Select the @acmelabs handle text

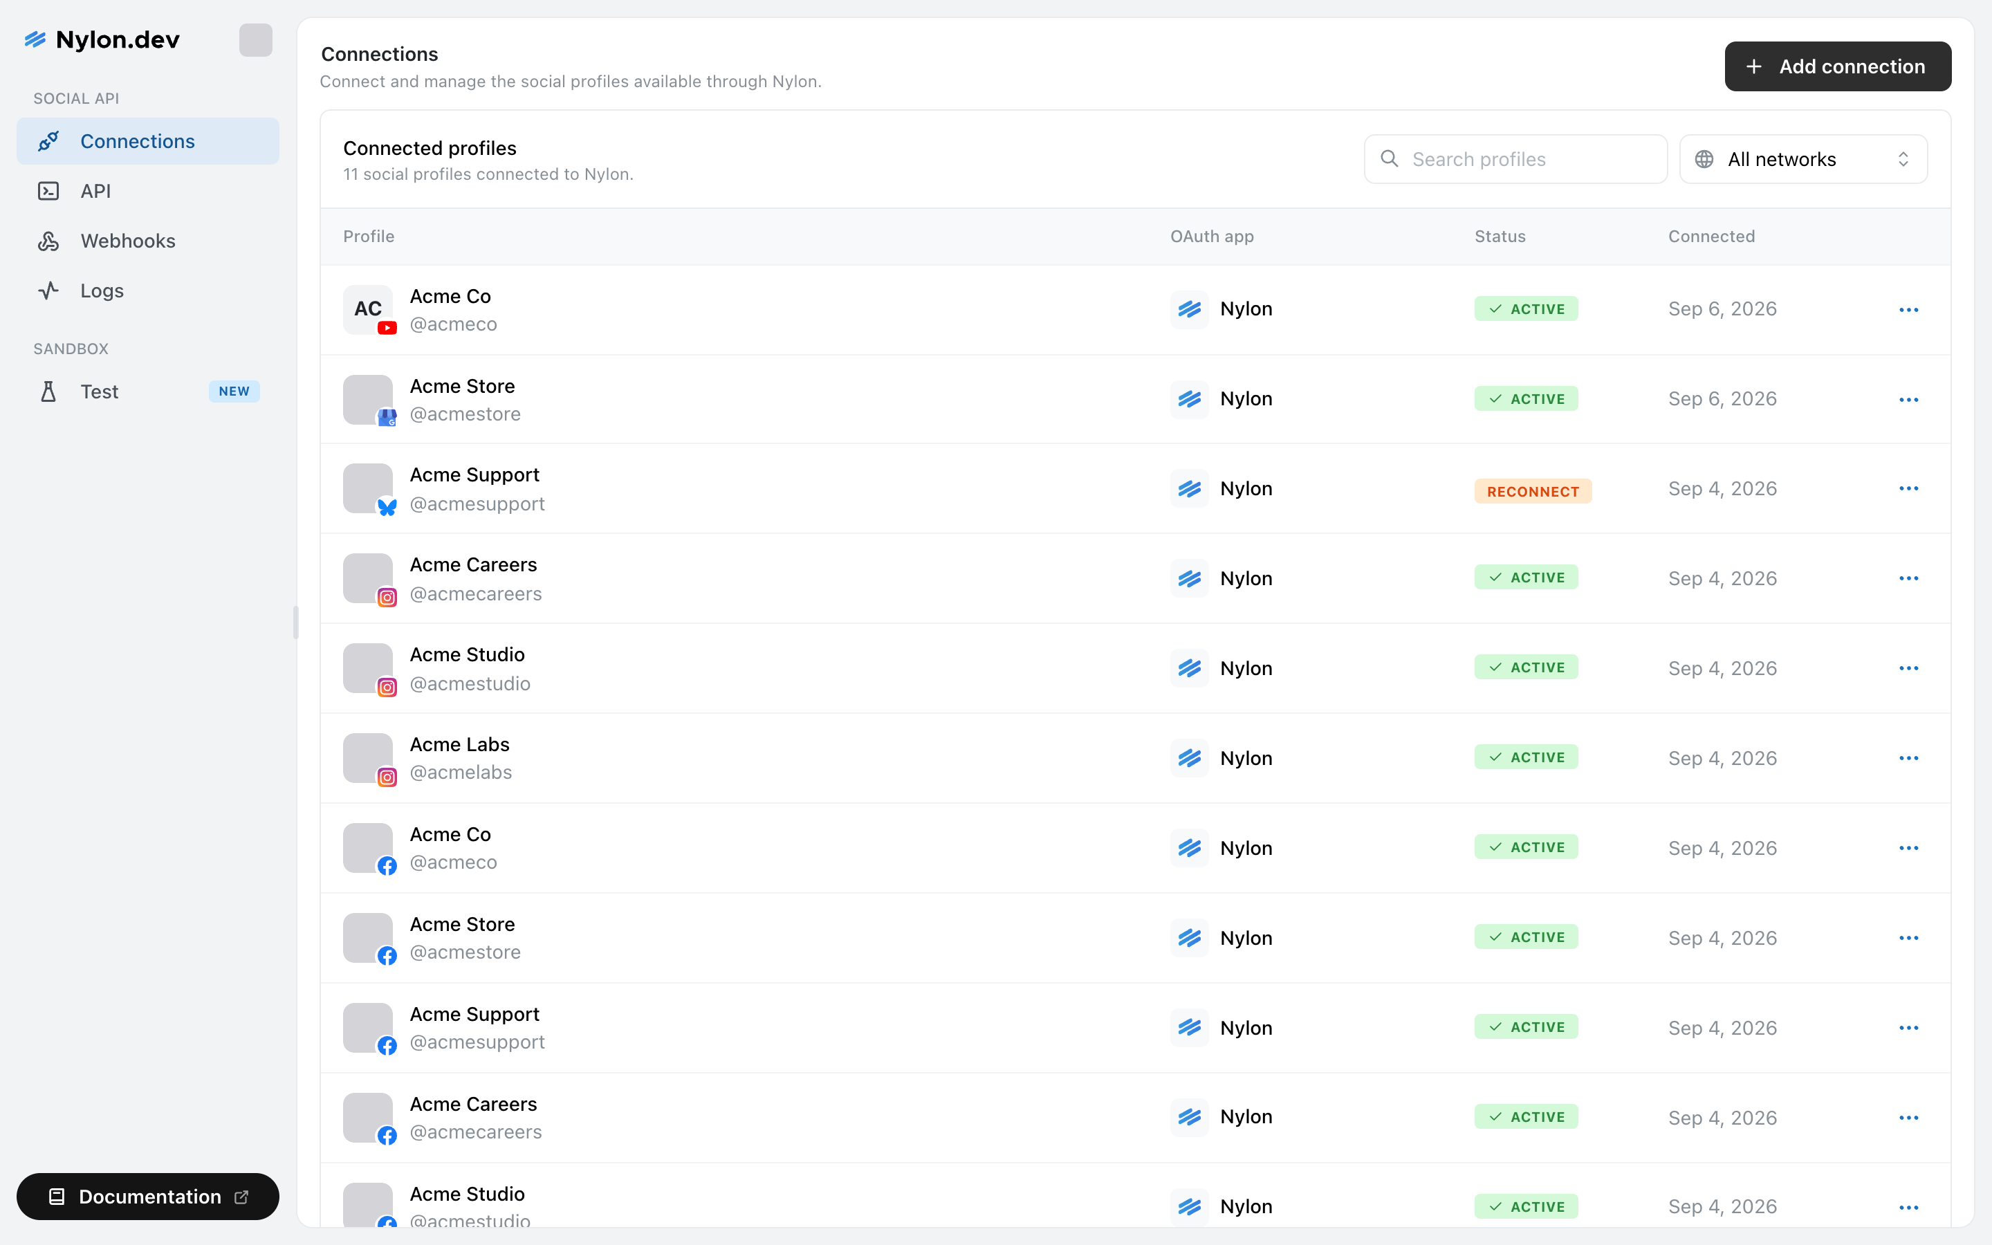click(x=461, y=773)
